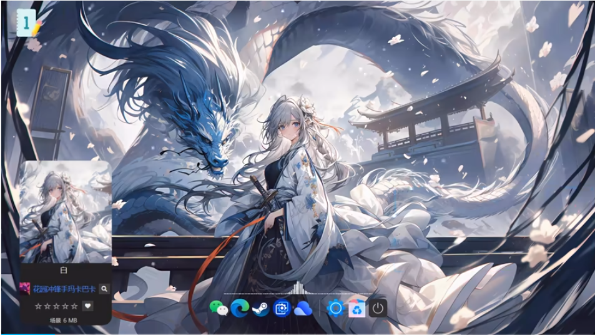
Task: Rate the wallpaper two stars
Action: click(x=47, y=306)
